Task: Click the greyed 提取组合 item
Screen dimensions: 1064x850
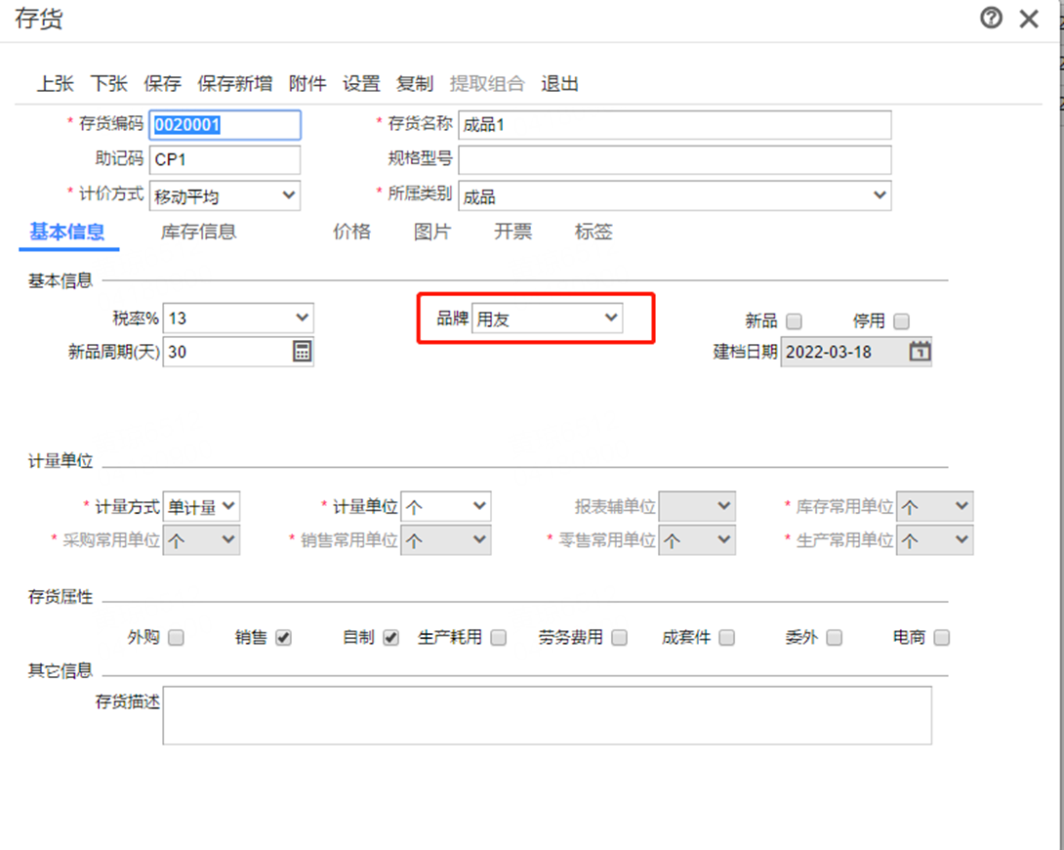Action: pyautogui.click(x=487, y=83)
